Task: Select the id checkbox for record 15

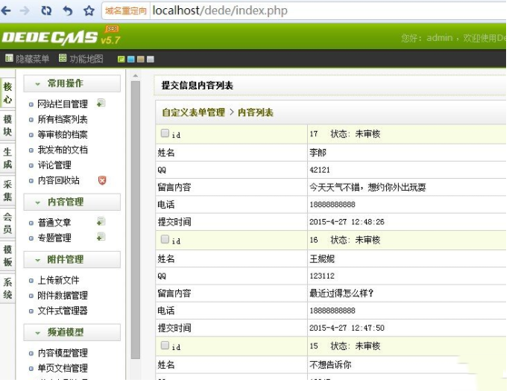Action: point(165,346)
